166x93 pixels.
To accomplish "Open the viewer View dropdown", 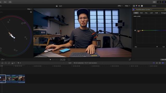I will pos(127,6).
